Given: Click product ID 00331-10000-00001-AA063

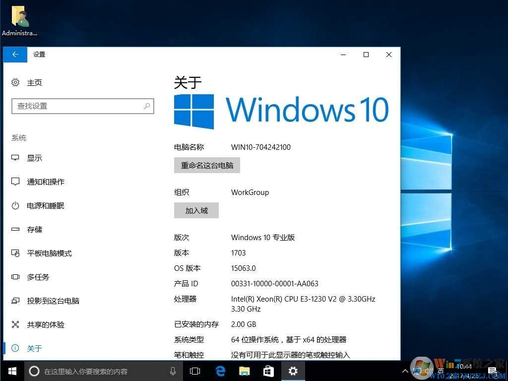Looking at the screenshot, I should (275, 283).
